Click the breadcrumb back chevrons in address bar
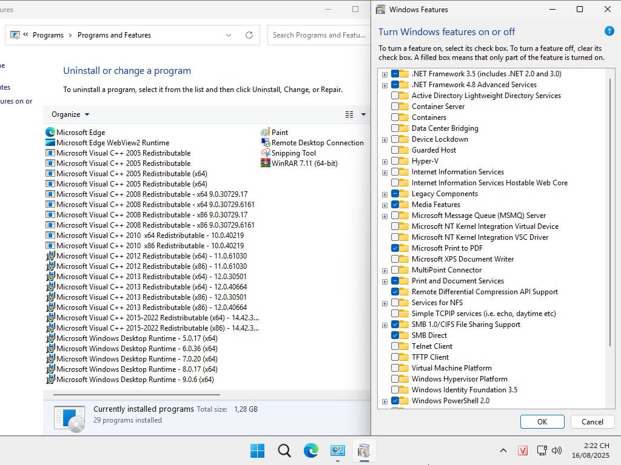 click(x=25, y=35)
